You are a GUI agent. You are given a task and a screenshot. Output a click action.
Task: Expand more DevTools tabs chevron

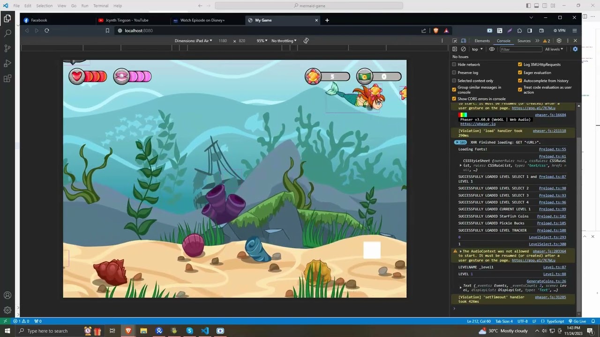[537, 41]
